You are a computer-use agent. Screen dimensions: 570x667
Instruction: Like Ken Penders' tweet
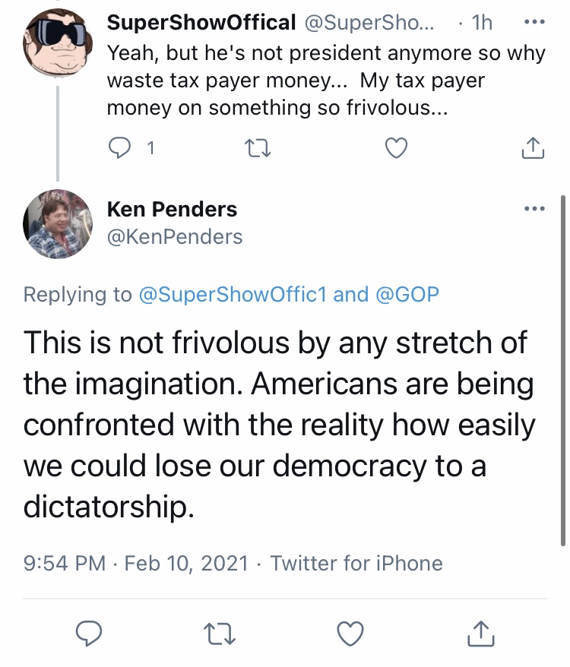(350, 634)
